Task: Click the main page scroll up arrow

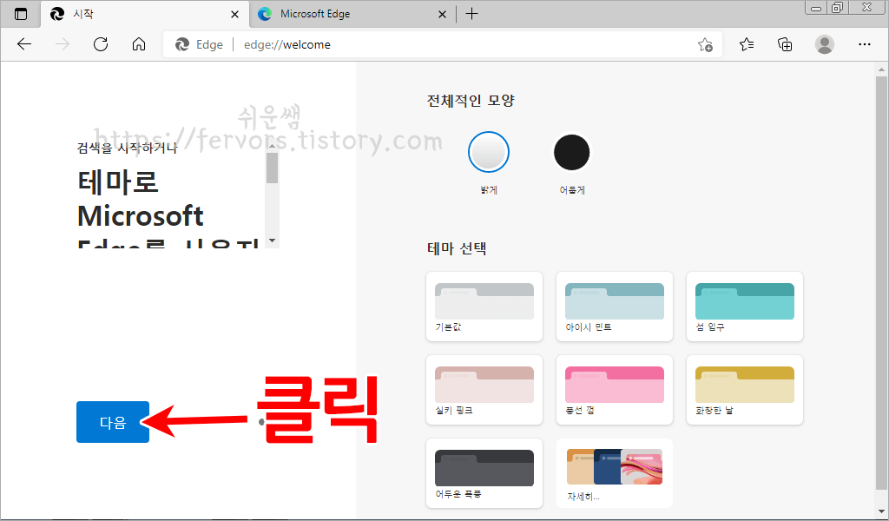Action: pos(881,70)
